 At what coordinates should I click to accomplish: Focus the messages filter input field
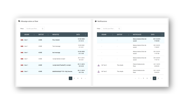(x=35, y=29)
